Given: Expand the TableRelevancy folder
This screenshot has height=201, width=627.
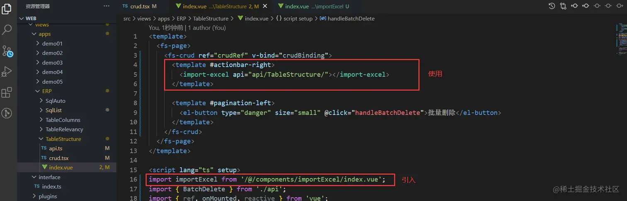Looking at the screenshot, I should 41,129.
